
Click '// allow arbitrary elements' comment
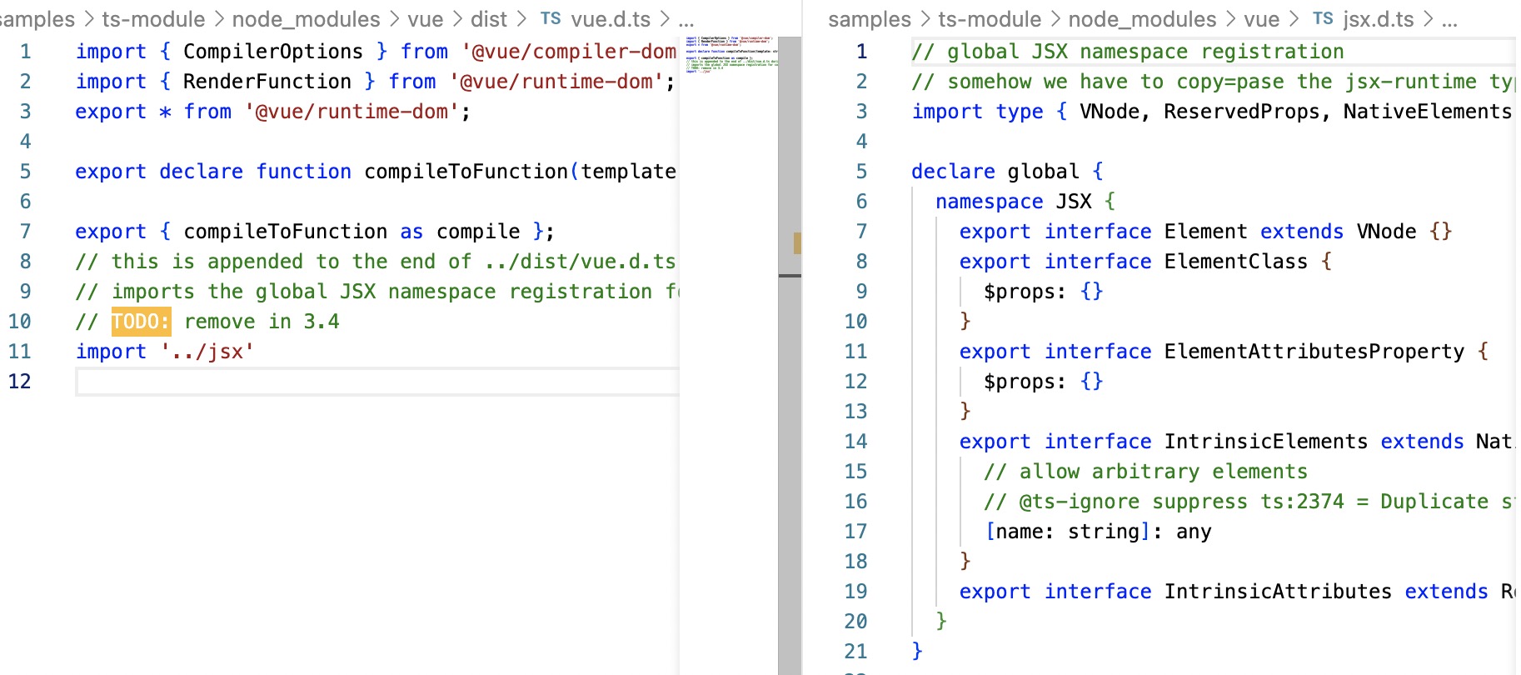[x=1145, y=472]
